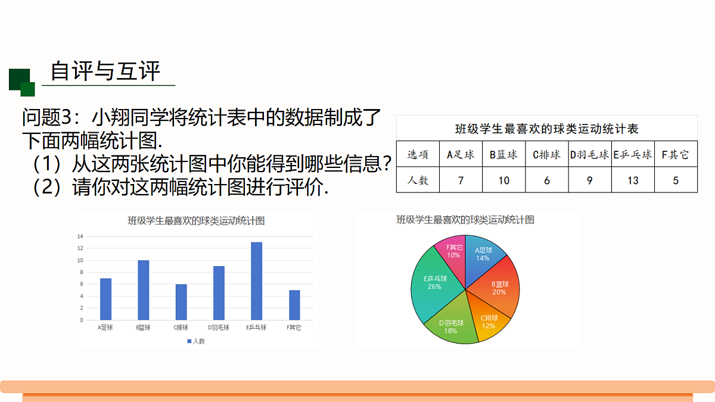Select the E乒乓球 bar in bar chart
This screenshot has height=402, width=715.
(256, 281)
